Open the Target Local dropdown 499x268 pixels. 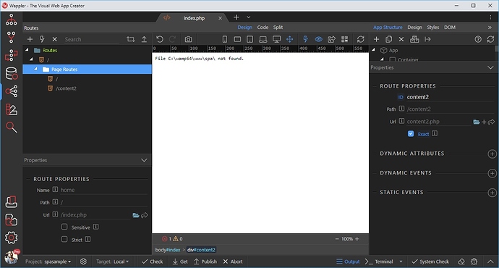(113, 261)
